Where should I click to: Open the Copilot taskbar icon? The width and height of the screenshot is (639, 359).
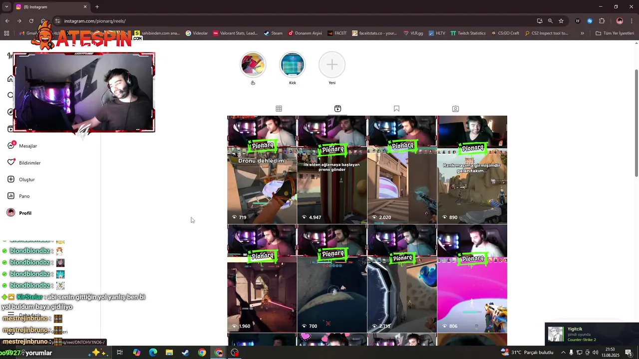click(x=136, y=353)
